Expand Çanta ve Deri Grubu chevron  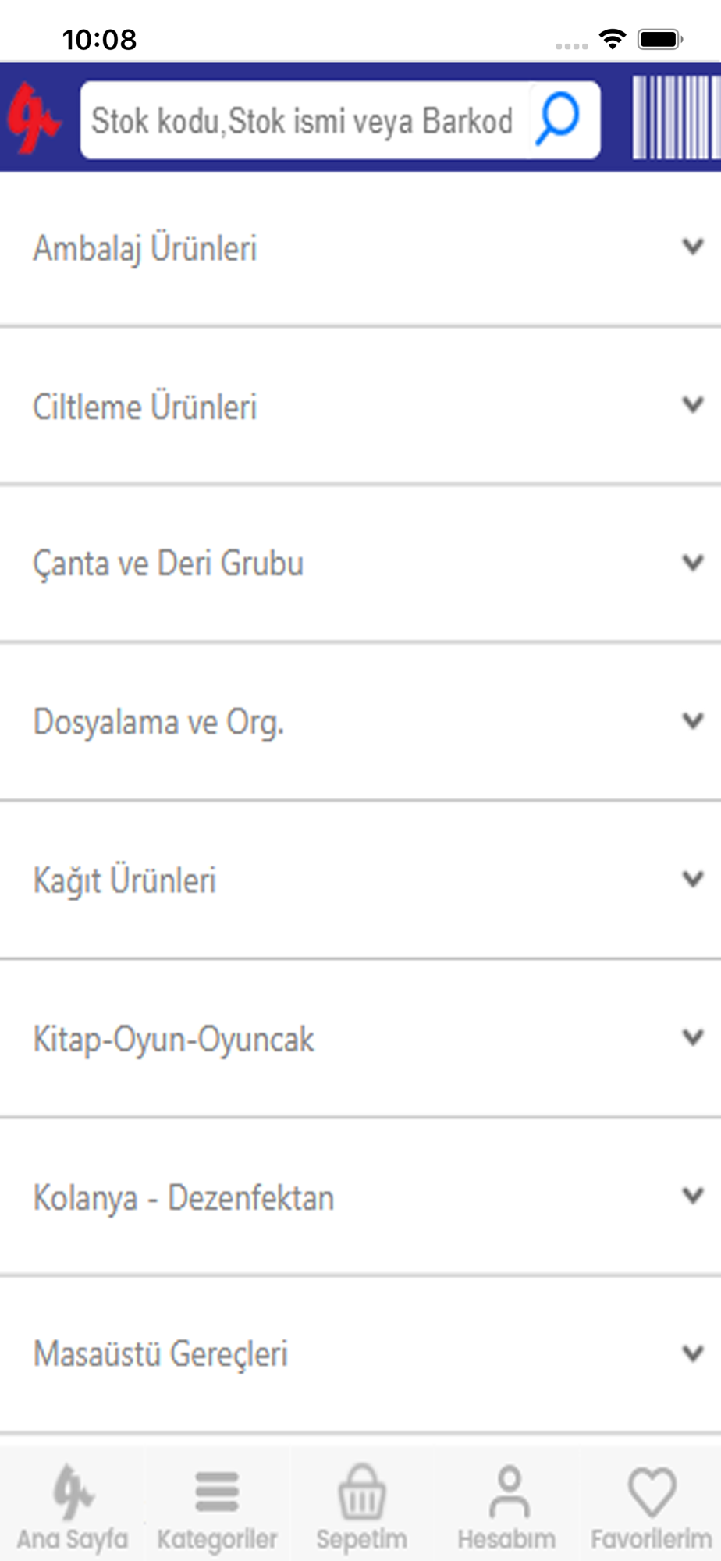pyautogui.click(x=693, y=563)
